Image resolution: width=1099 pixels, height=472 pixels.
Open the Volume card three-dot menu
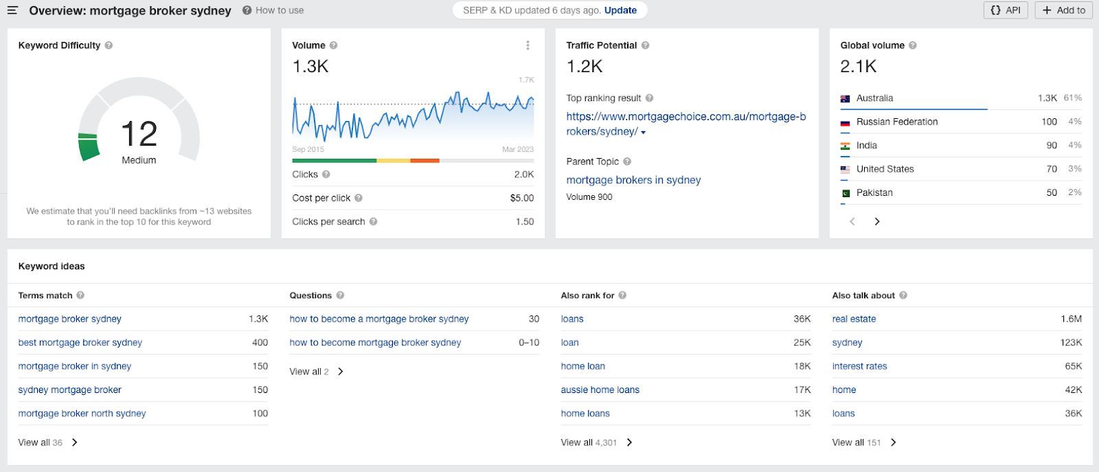tap(528, 45)
